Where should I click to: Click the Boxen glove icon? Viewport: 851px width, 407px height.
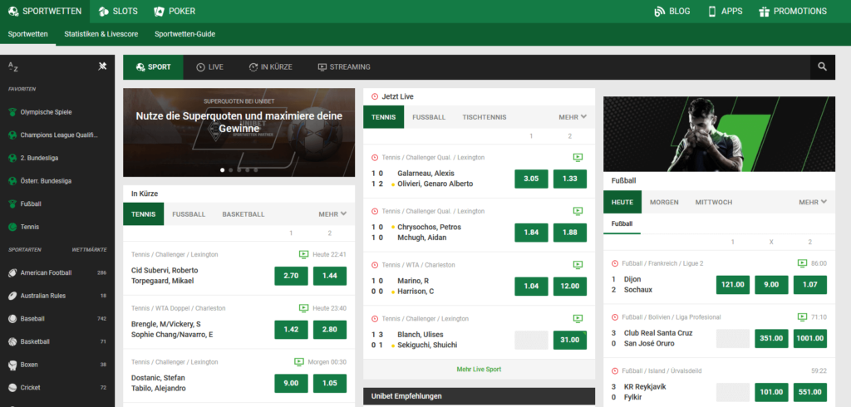coord(12,365)
